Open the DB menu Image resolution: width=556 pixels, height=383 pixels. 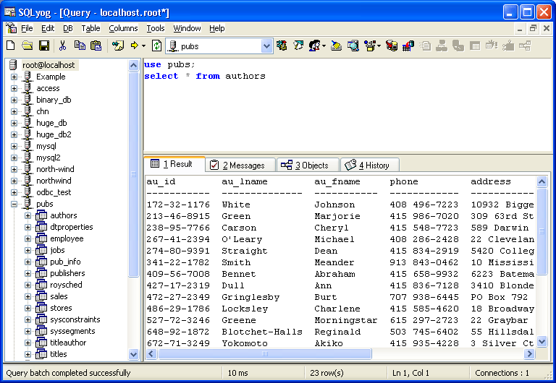click(68, 28)
